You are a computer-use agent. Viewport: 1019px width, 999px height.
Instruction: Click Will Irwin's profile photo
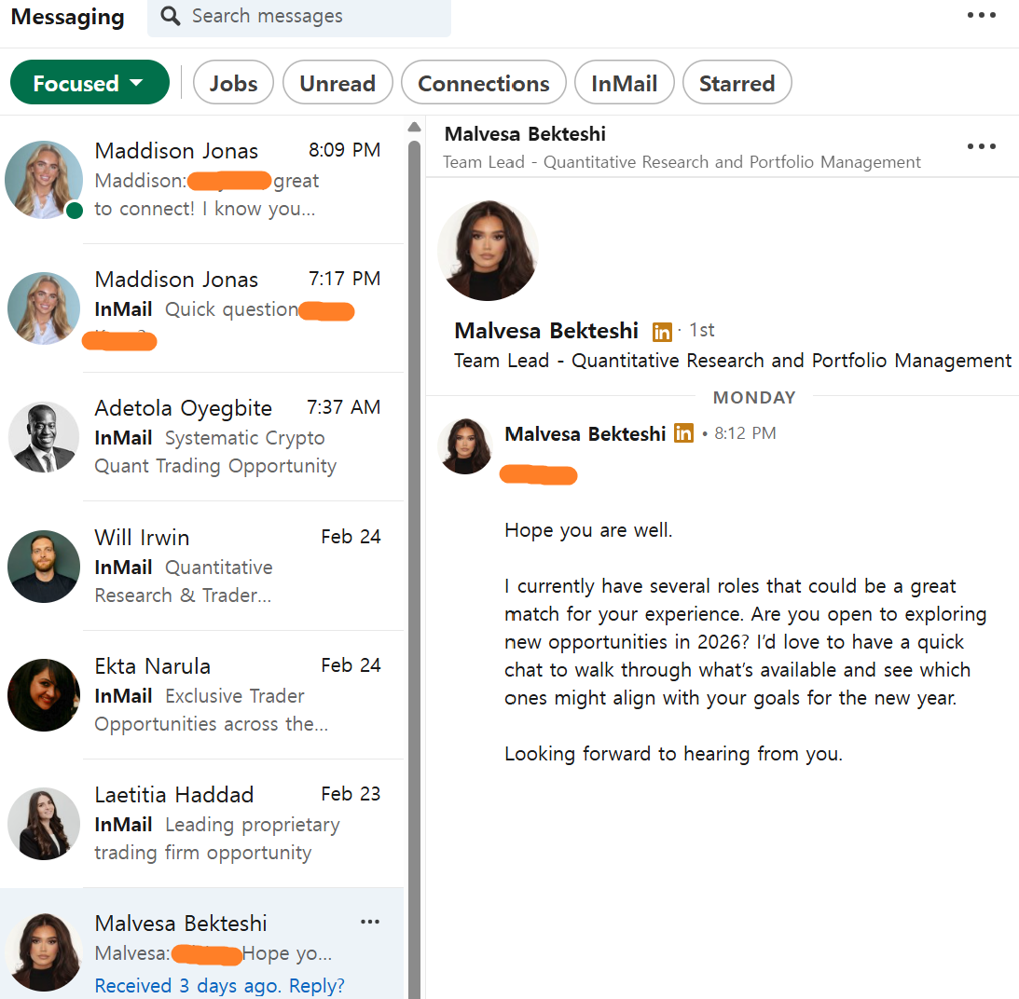click(x=44, y=566)
